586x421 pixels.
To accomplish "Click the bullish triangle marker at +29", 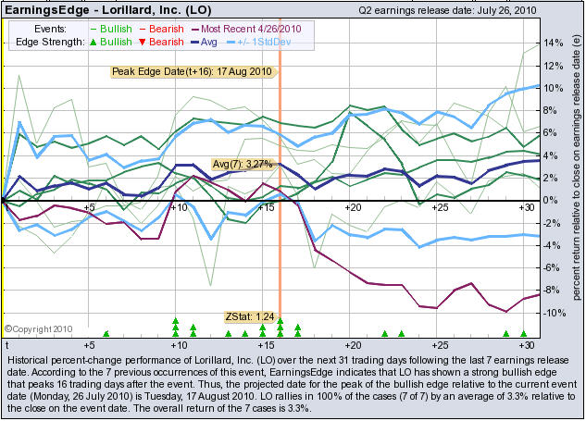I will tap(505, 334).
